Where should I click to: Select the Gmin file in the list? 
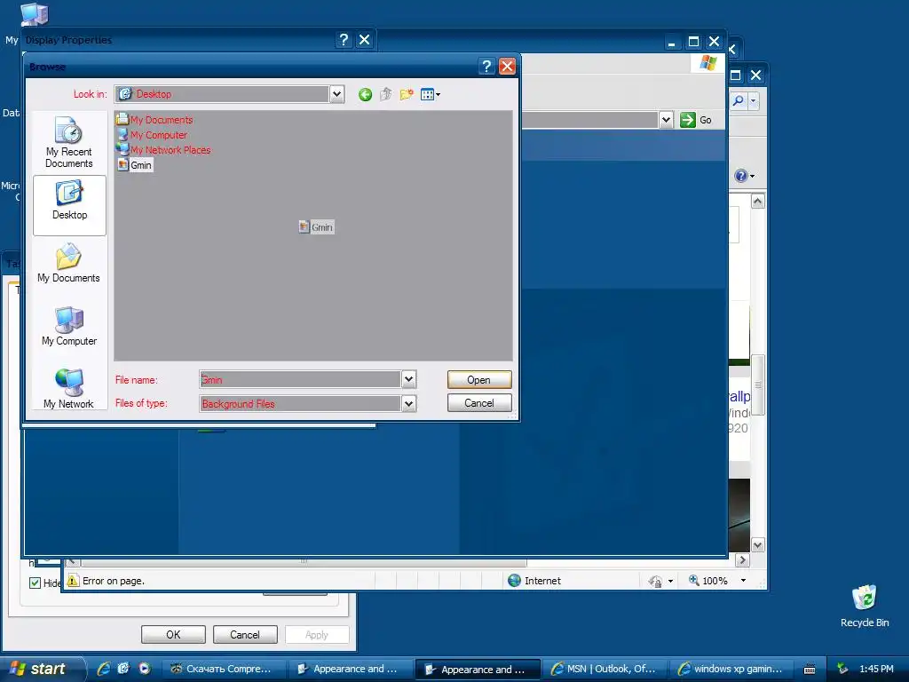click(135, 165)
